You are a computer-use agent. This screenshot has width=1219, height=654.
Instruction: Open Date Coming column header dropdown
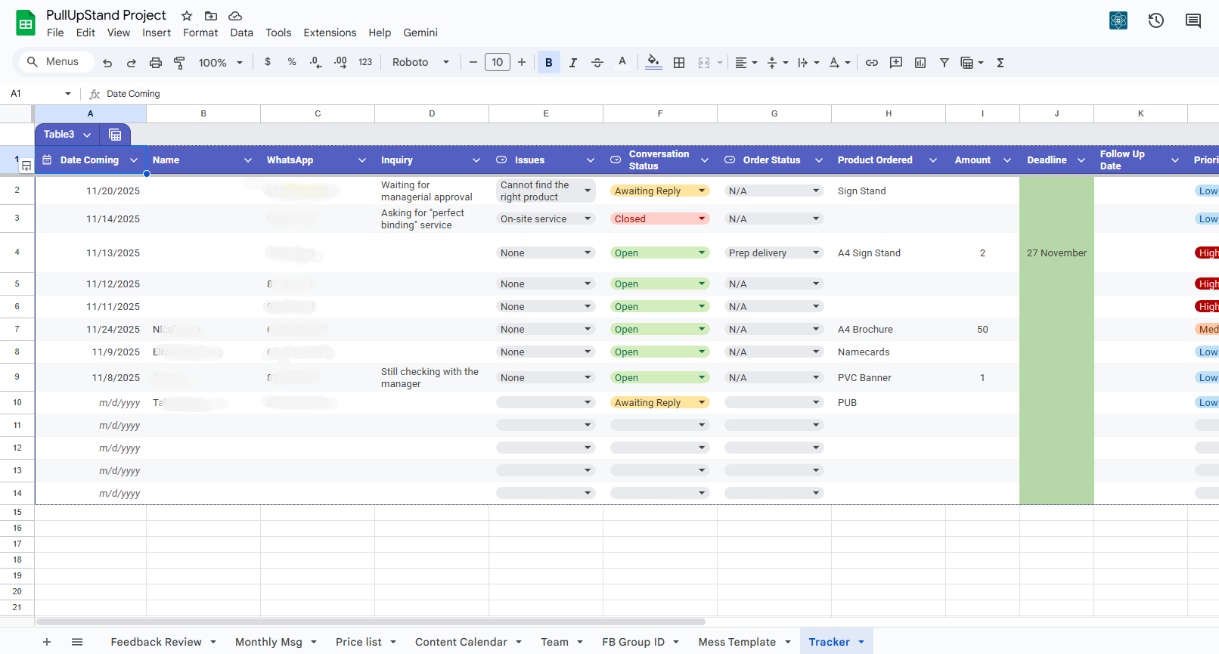point(134,160)
